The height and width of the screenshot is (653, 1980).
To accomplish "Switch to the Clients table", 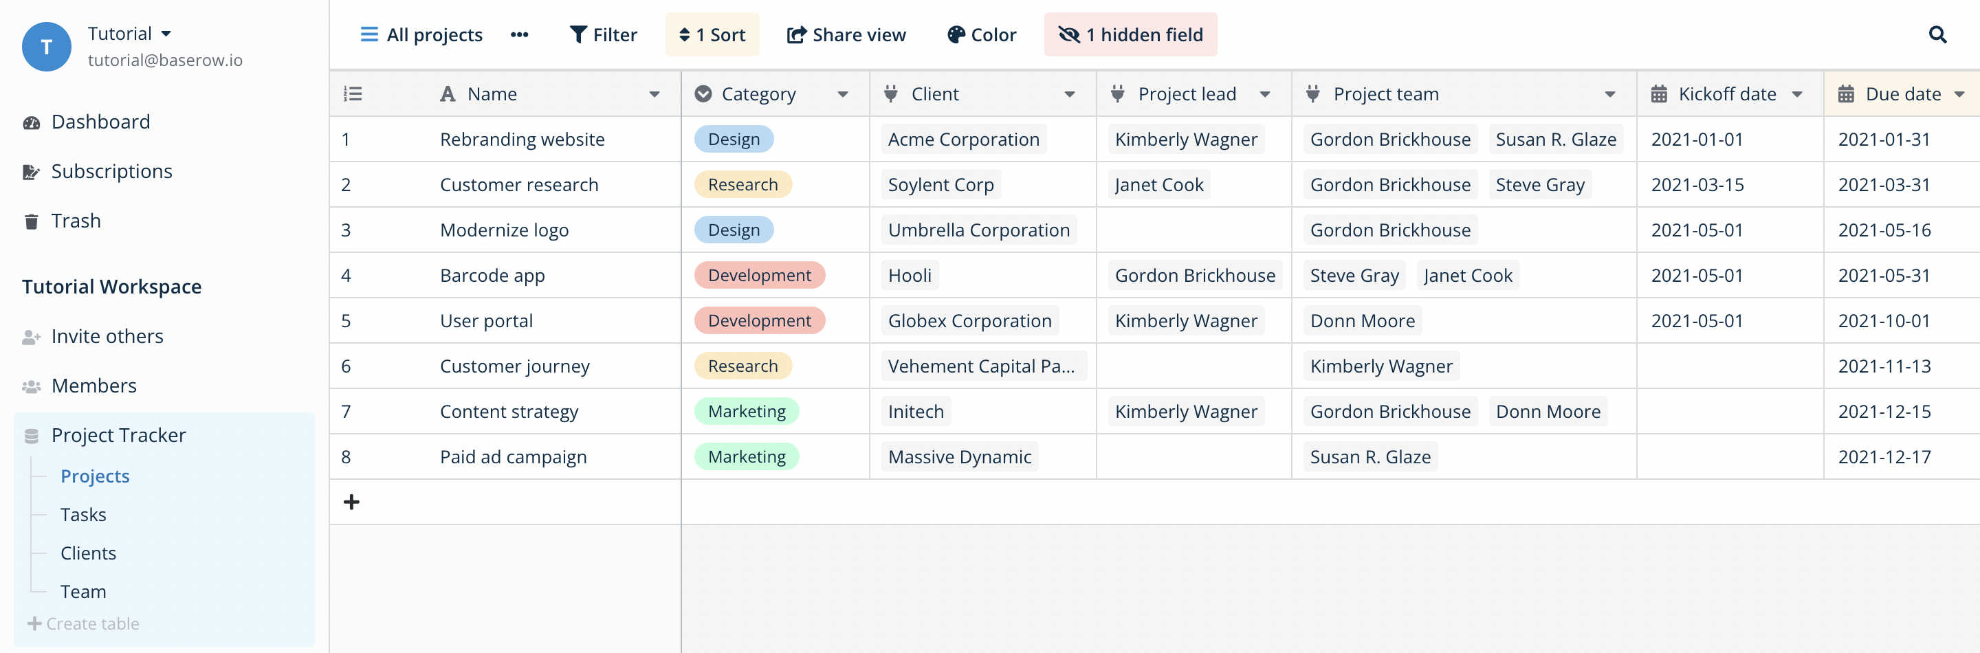I will coord(89,553).
